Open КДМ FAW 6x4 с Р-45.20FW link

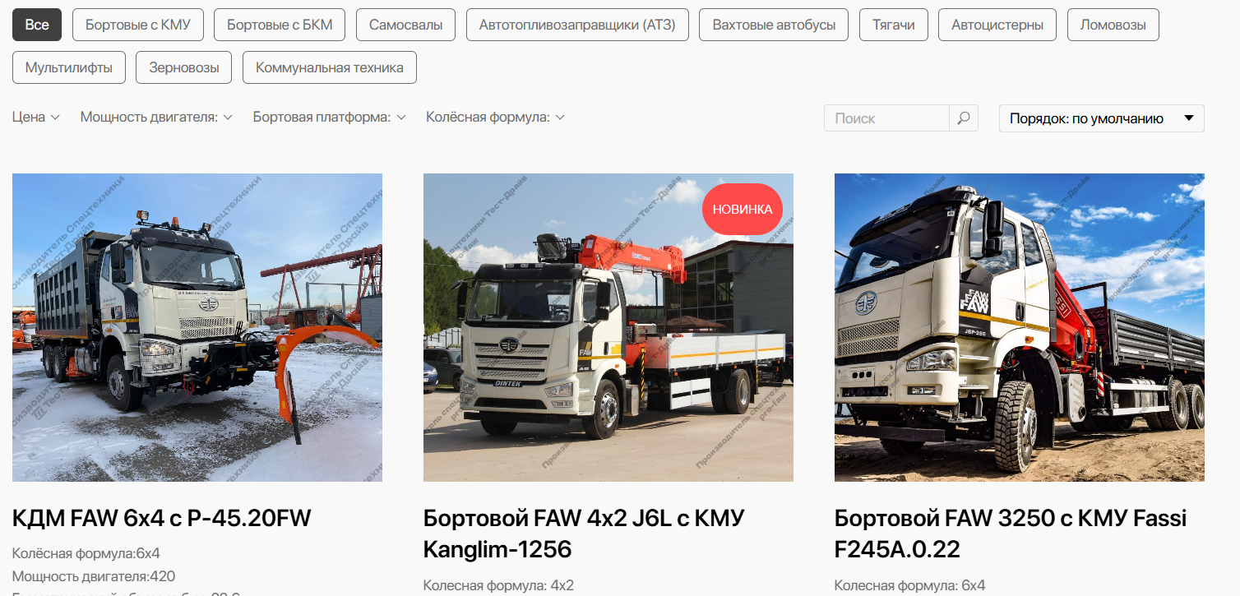pos(162,518)
